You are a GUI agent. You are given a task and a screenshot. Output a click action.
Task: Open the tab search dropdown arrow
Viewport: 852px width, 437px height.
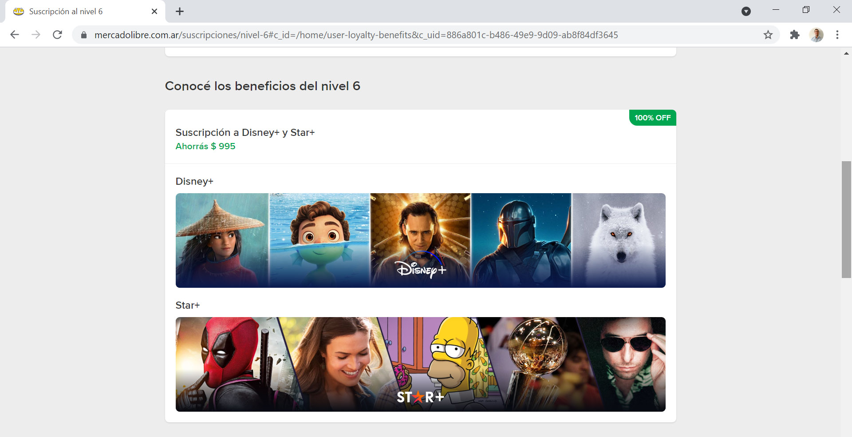point(746,12)
